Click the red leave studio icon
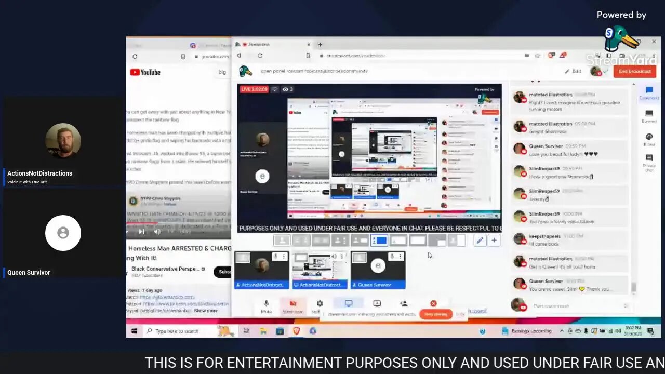Screen dimensions: 665x374 [433, 303]
